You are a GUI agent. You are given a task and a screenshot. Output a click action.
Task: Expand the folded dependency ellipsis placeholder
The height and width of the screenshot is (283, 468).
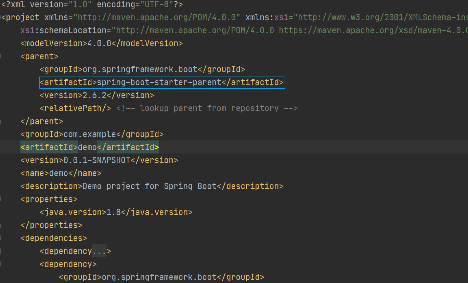(99, 251)
